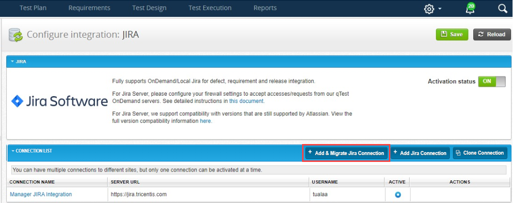Click the Configure integration database icon
The height and width of the screenshot is (203, 513).
16,35
